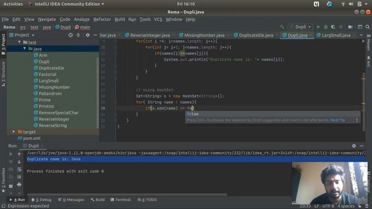Stop process in Run panel
This screenshot has width=372, height=209.
point(10,161)
